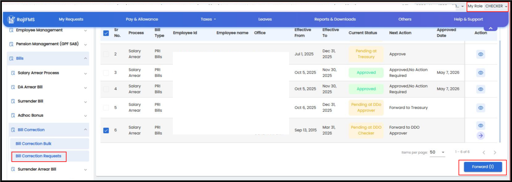The width and height of the screenshot is (512, 182).
Task: Click Salary Arrear Process icon
Action: [x=13, y=73]
